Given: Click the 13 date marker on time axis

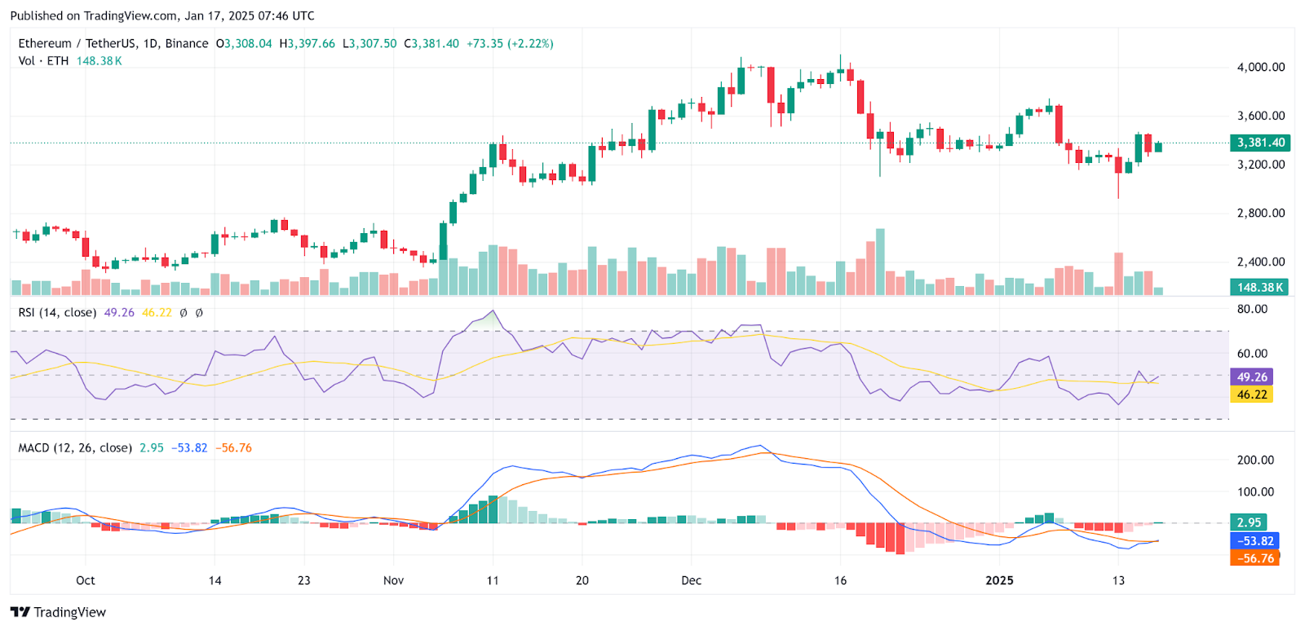Looking at the screenshot, I should (x=1118, y=580).
